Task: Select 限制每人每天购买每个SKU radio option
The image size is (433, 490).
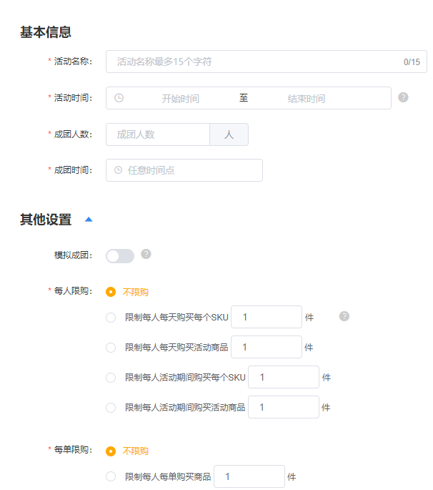Action: [111, 318]
